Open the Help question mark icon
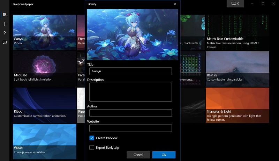Viewport: 279px width, 161px height. point(5,33)
